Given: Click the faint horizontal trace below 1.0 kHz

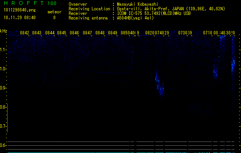Looking at the screenshot, I should tap(114, 73).
